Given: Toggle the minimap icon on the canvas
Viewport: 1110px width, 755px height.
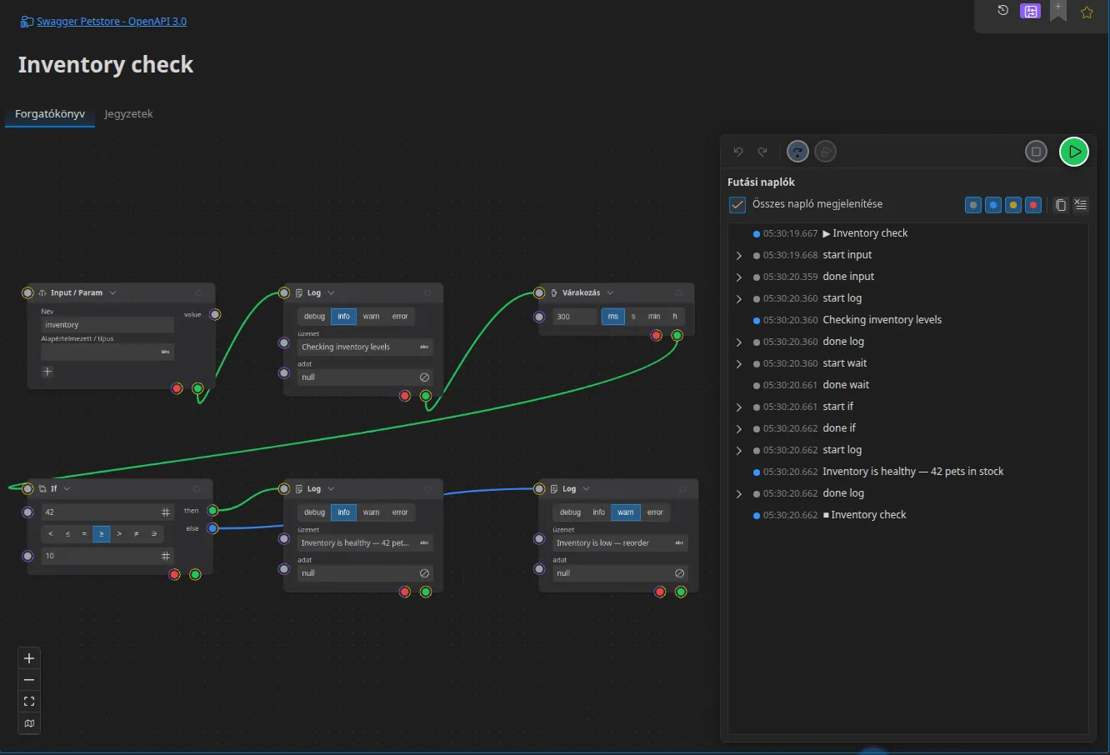Looking at the screenshot, I should [x=29, y=723].
